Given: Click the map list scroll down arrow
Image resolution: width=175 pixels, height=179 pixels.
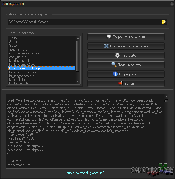Looking at the screenshot, I should pos(78,81).
